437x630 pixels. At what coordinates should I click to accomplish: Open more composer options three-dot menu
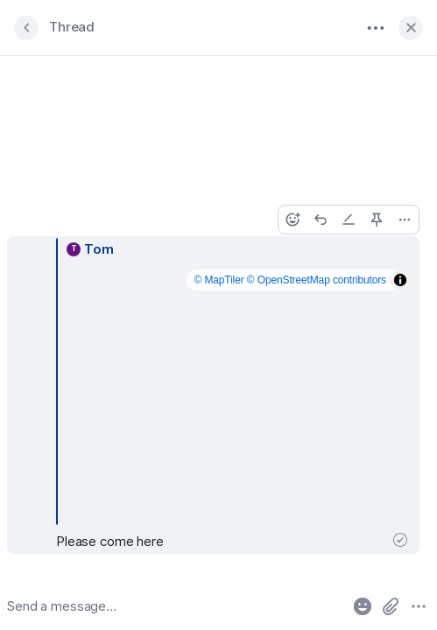click(x=419, y=606)
